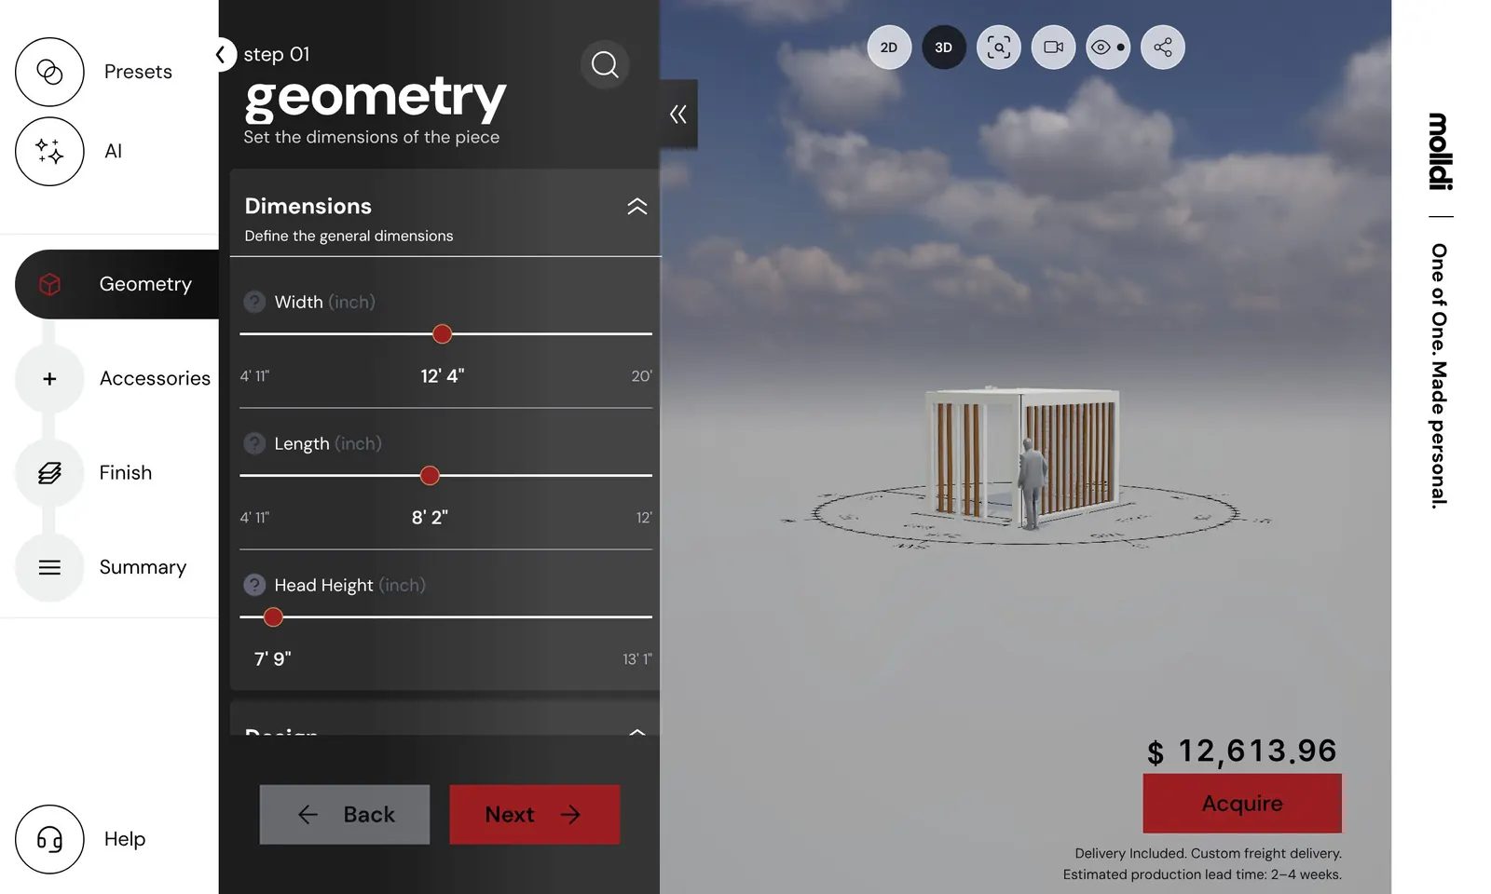Click the Back button

click(x=345, y=815)
